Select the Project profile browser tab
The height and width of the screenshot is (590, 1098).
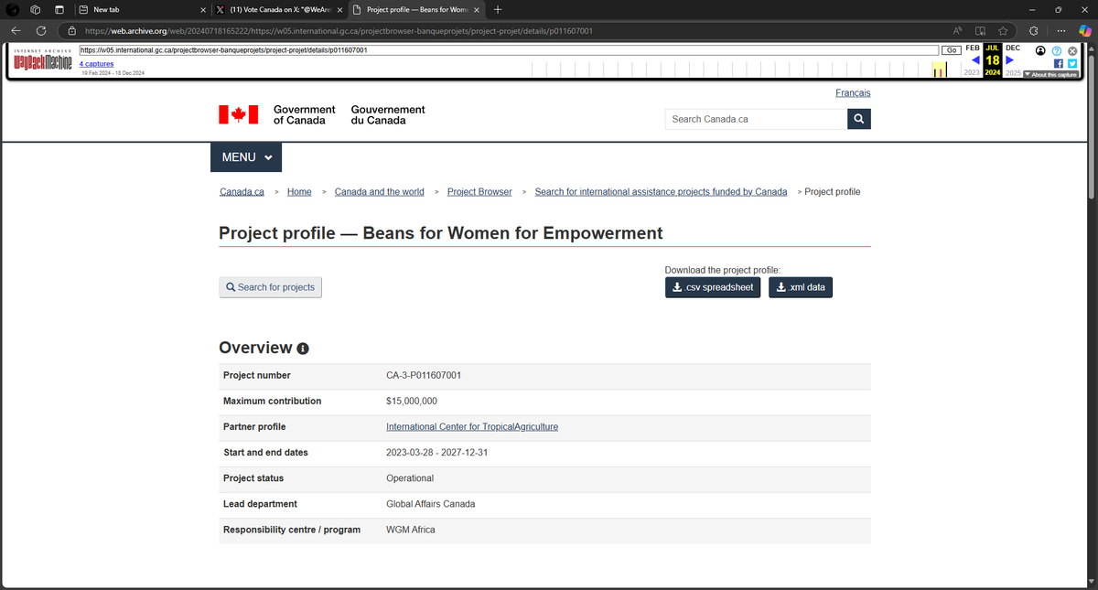(x=416, y=9)
